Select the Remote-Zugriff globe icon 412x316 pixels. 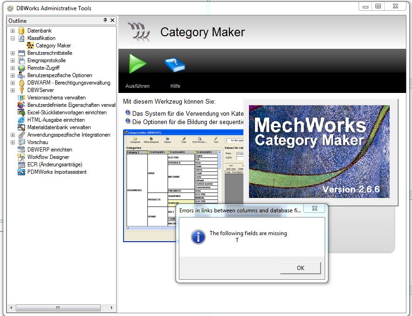coord(21,68)
